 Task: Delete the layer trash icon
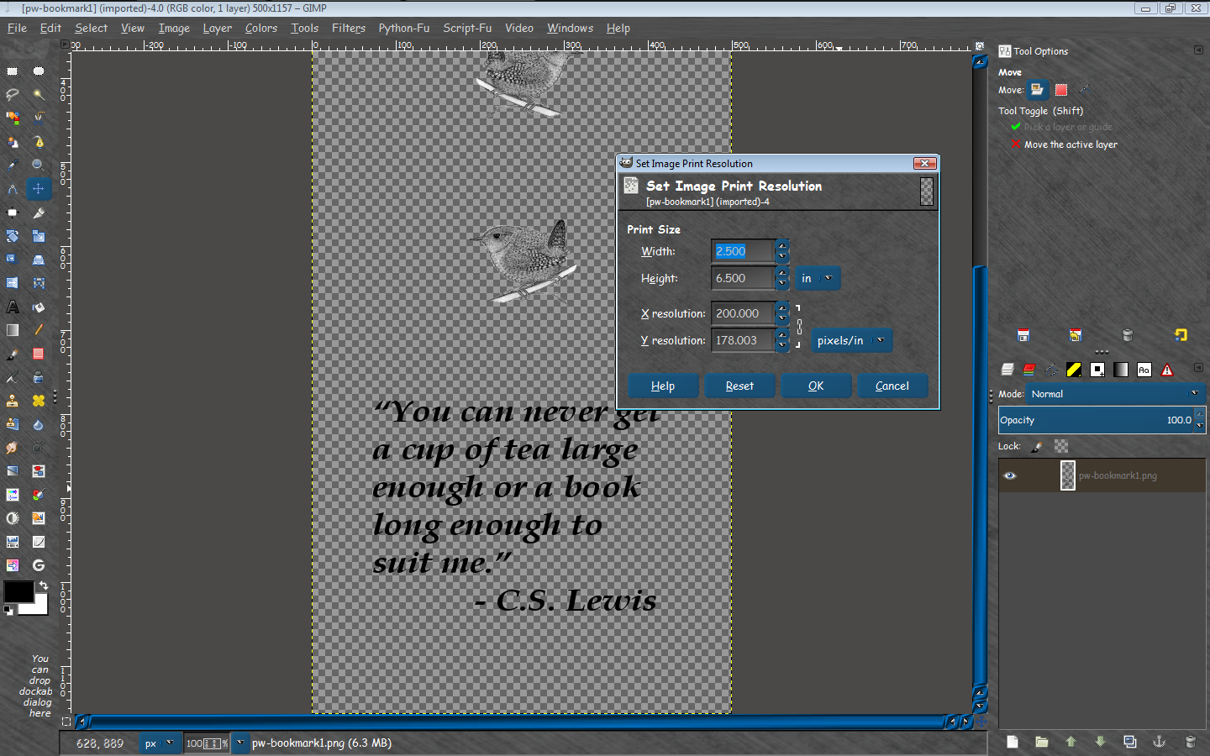tap(1190, 742)
